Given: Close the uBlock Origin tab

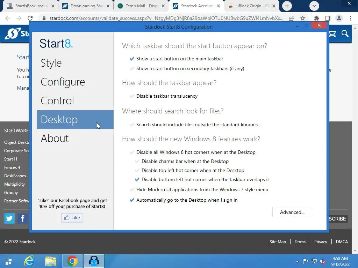Looking at the screenshot, I should tap(274, 6).
